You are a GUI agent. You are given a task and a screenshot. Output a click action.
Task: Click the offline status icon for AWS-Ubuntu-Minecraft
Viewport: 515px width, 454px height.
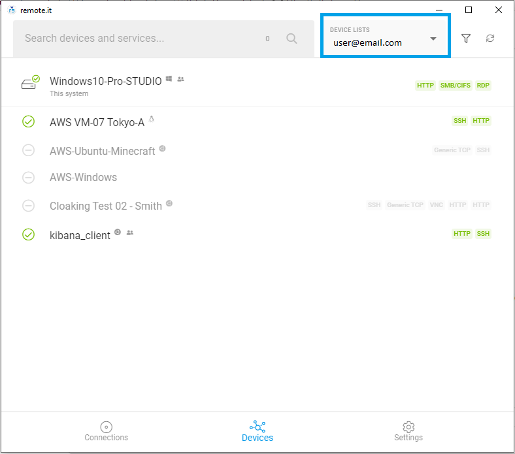(29, 150)
